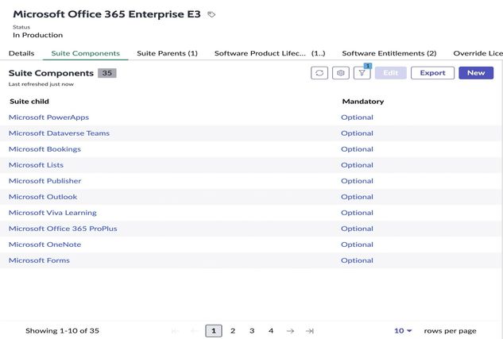Open Microsoft Bookings link
The width and height of the screenshot is (503, 339).
(x=45, y=149)
